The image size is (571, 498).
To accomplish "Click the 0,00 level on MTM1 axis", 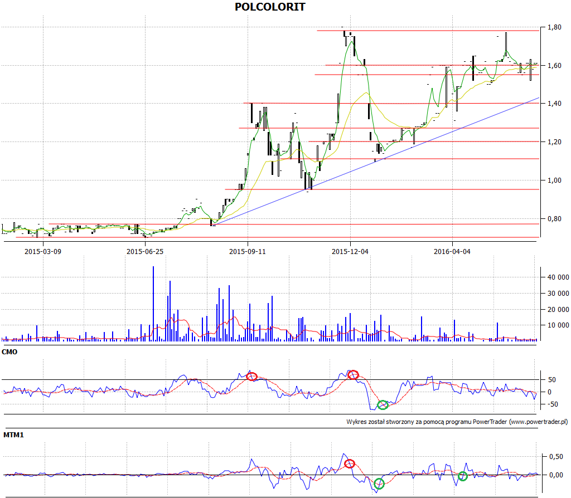I will click(556, 475).
